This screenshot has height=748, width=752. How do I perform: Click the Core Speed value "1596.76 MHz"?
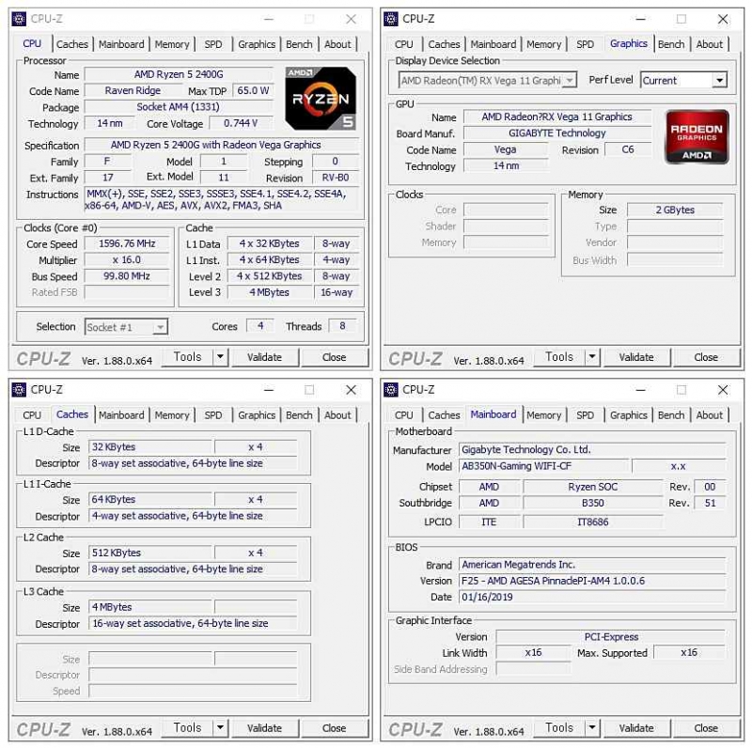click(127, 243)
